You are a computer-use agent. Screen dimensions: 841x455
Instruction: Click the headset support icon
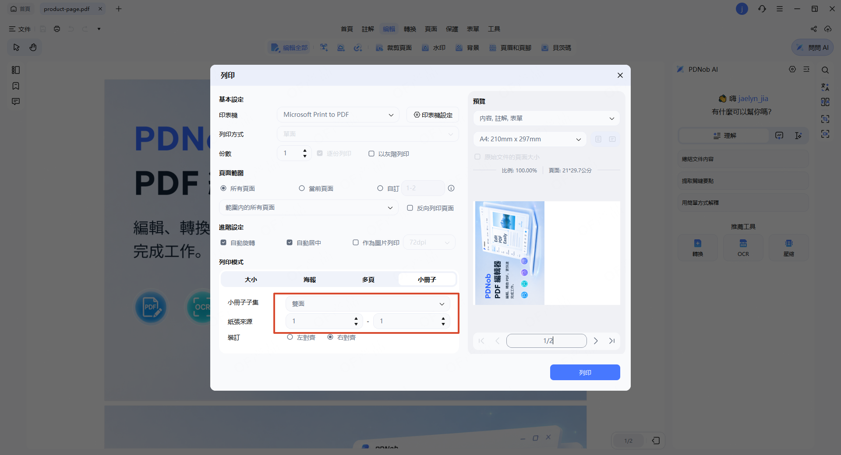(x=762, y=9)
